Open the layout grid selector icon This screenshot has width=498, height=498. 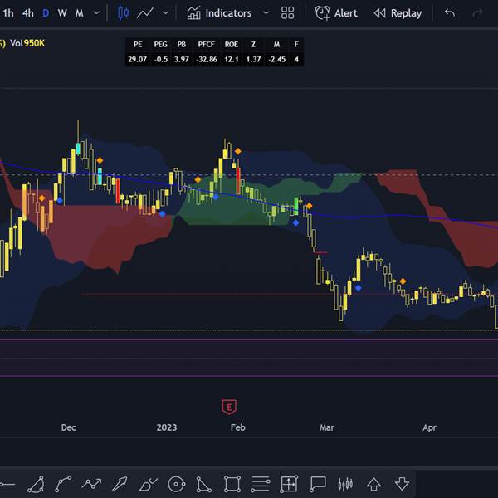tap(287, 13)
